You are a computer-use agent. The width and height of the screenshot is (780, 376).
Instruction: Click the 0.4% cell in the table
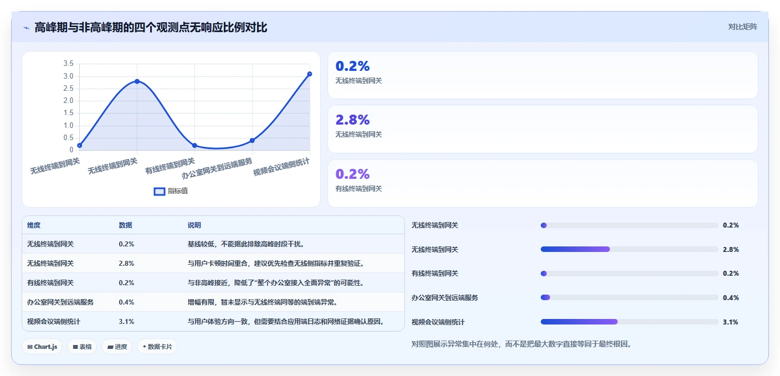[x=126, y=302]
